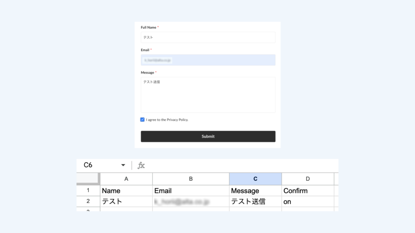This screenshot has width=415, height=233.
Task: Toggle the Privacy Policy agreement checkbox
Action: pyautogui.click(x=143, y=120)
